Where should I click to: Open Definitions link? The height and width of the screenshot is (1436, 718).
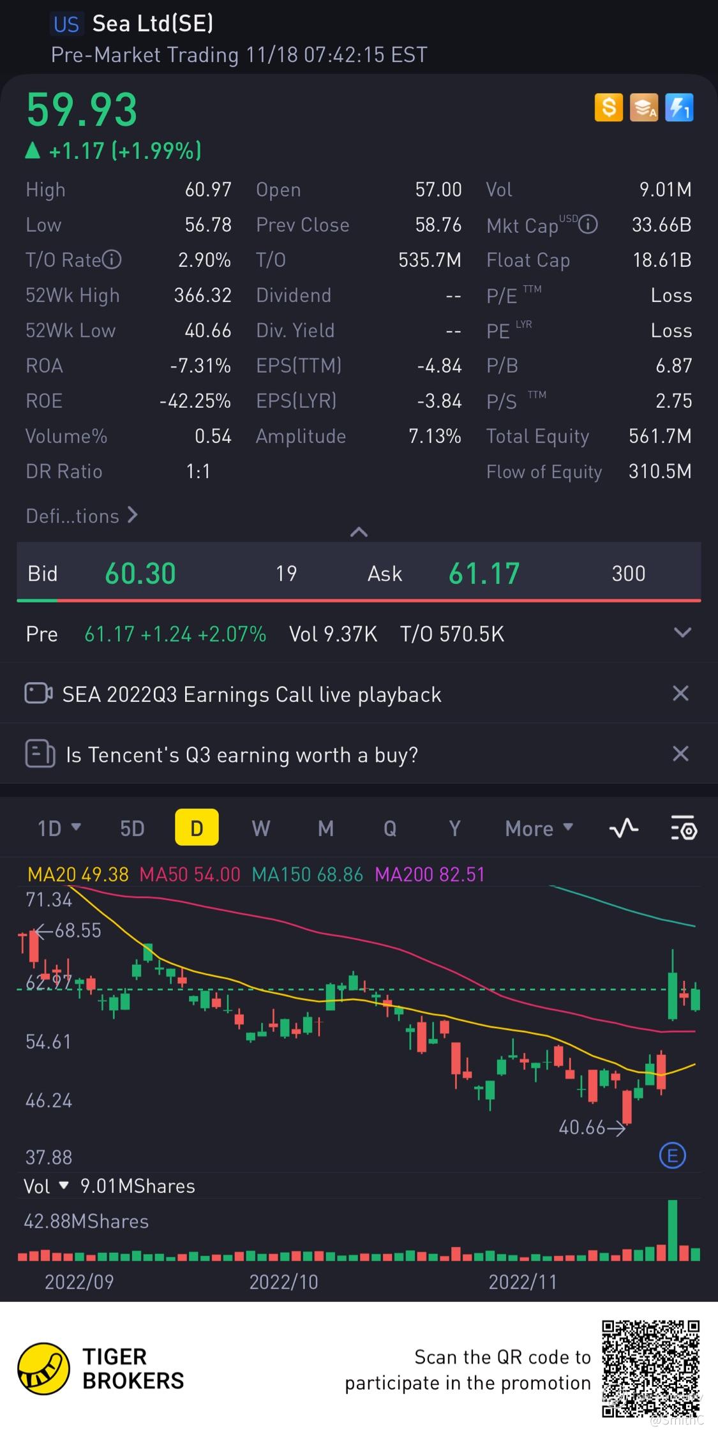click(x=81, y=516)
